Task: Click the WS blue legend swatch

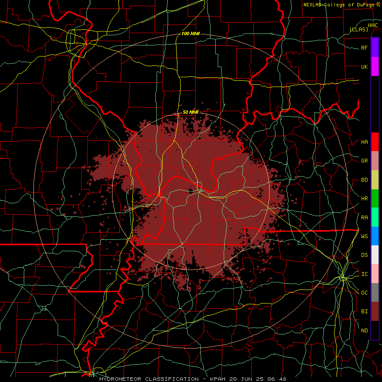Action: coord(375,236)
